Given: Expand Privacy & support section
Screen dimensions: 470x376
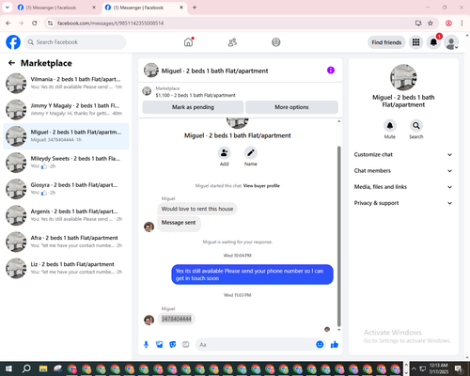Looking at the screenshot, I should point(403,203).
